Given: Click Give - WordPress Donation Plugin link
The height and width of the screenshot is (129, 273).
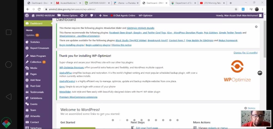Looking at the screenshot, I should pos(185,33).
